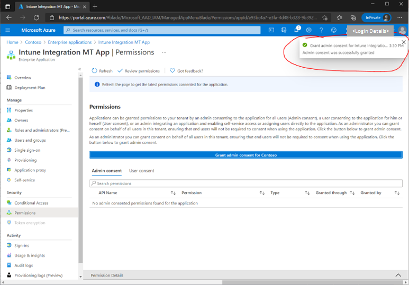
Task: Switch to the User consent tab
Action: 141,171
